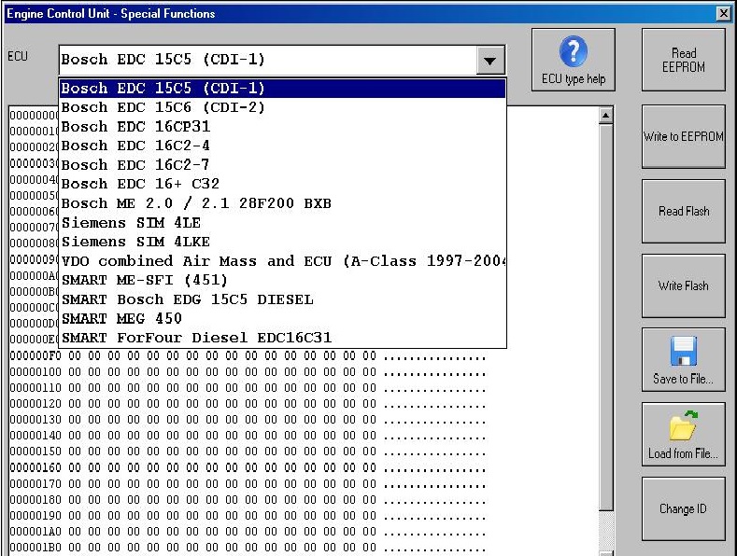Click hex row address 00000180
Image resolution: width=737 pixels, height=556 pixels.
coord(35,500)
